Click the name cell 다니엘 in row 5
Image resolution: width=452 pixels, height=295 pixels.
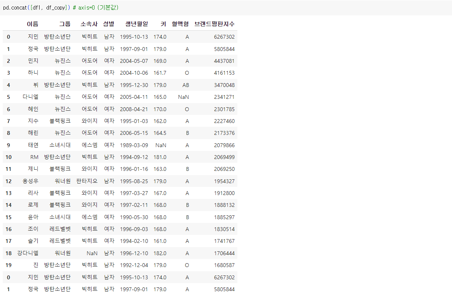coord(31,97)
